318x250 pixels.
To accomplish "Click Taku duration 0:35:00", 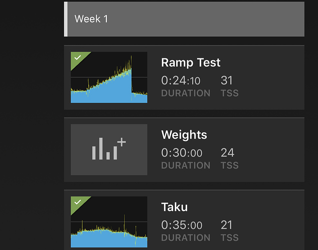I will pos(182,225).
